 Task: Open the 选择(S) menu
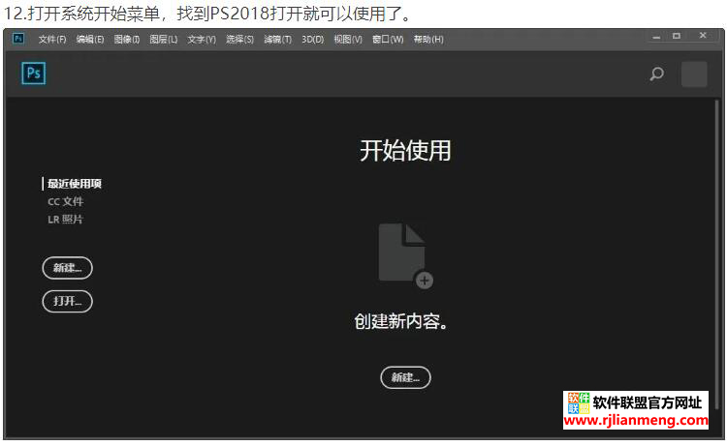[239, 40]
